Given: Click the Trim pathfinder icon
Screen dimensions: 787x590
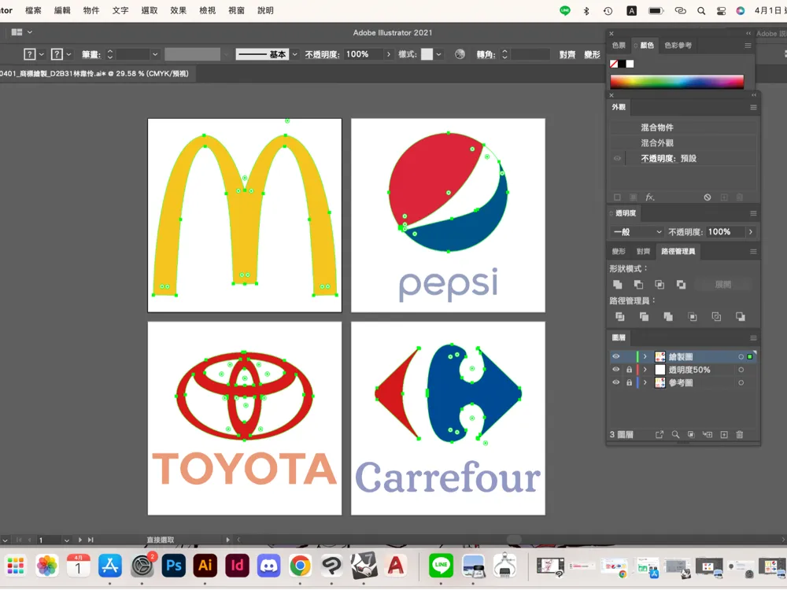Looking at the screenshot, I should click(x=644, y=316).
